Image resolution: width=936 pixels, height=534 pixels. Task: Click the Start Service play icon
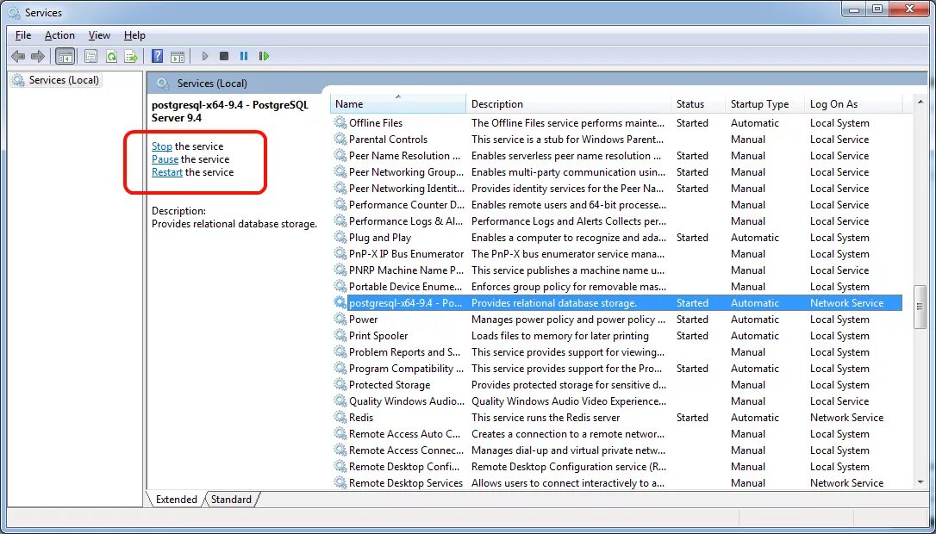tap(205, 56)
